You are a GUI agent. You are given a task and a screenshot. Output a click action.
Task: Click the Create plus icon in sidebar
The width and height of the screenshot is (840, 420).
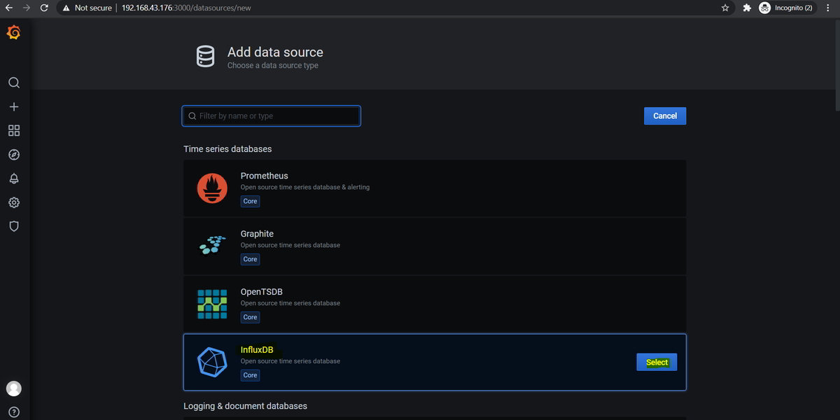(14, 106)
